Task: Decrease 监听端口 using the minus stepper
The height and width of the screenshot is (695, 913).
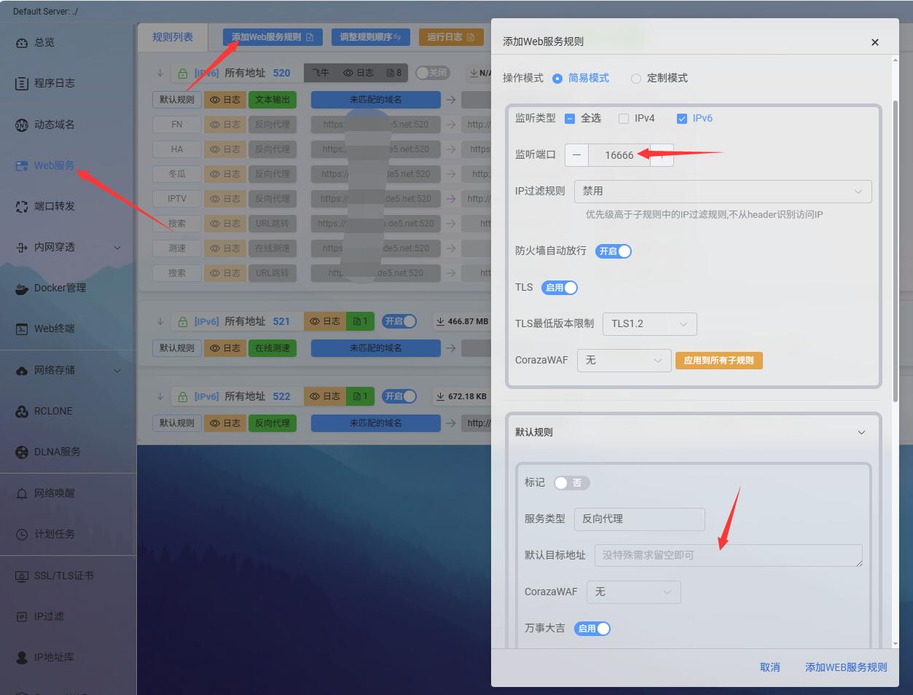Action: click(576, 154)
